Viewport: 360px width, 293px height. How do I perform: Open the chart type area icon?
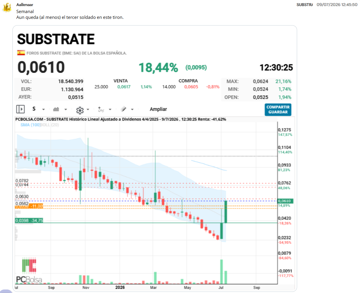[56, 109]
